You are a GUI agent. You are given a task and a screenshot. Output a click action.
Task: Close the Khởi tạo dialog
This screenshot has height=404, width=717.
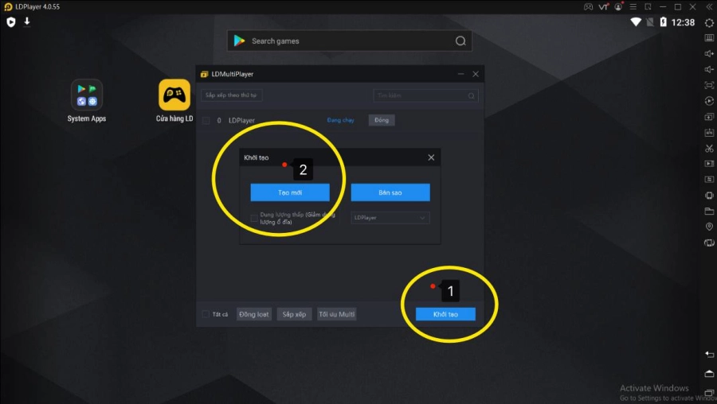point(431,157)
